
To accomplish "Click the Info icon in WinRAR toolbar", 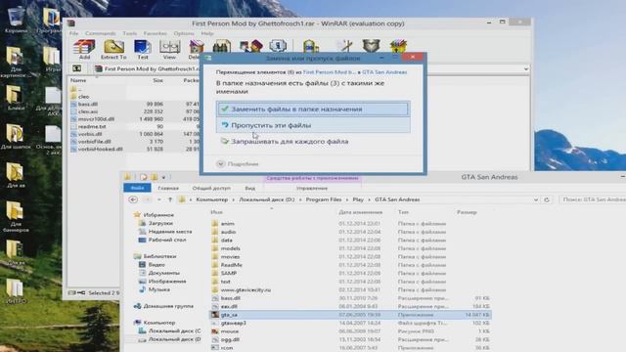I will [278, 46].
